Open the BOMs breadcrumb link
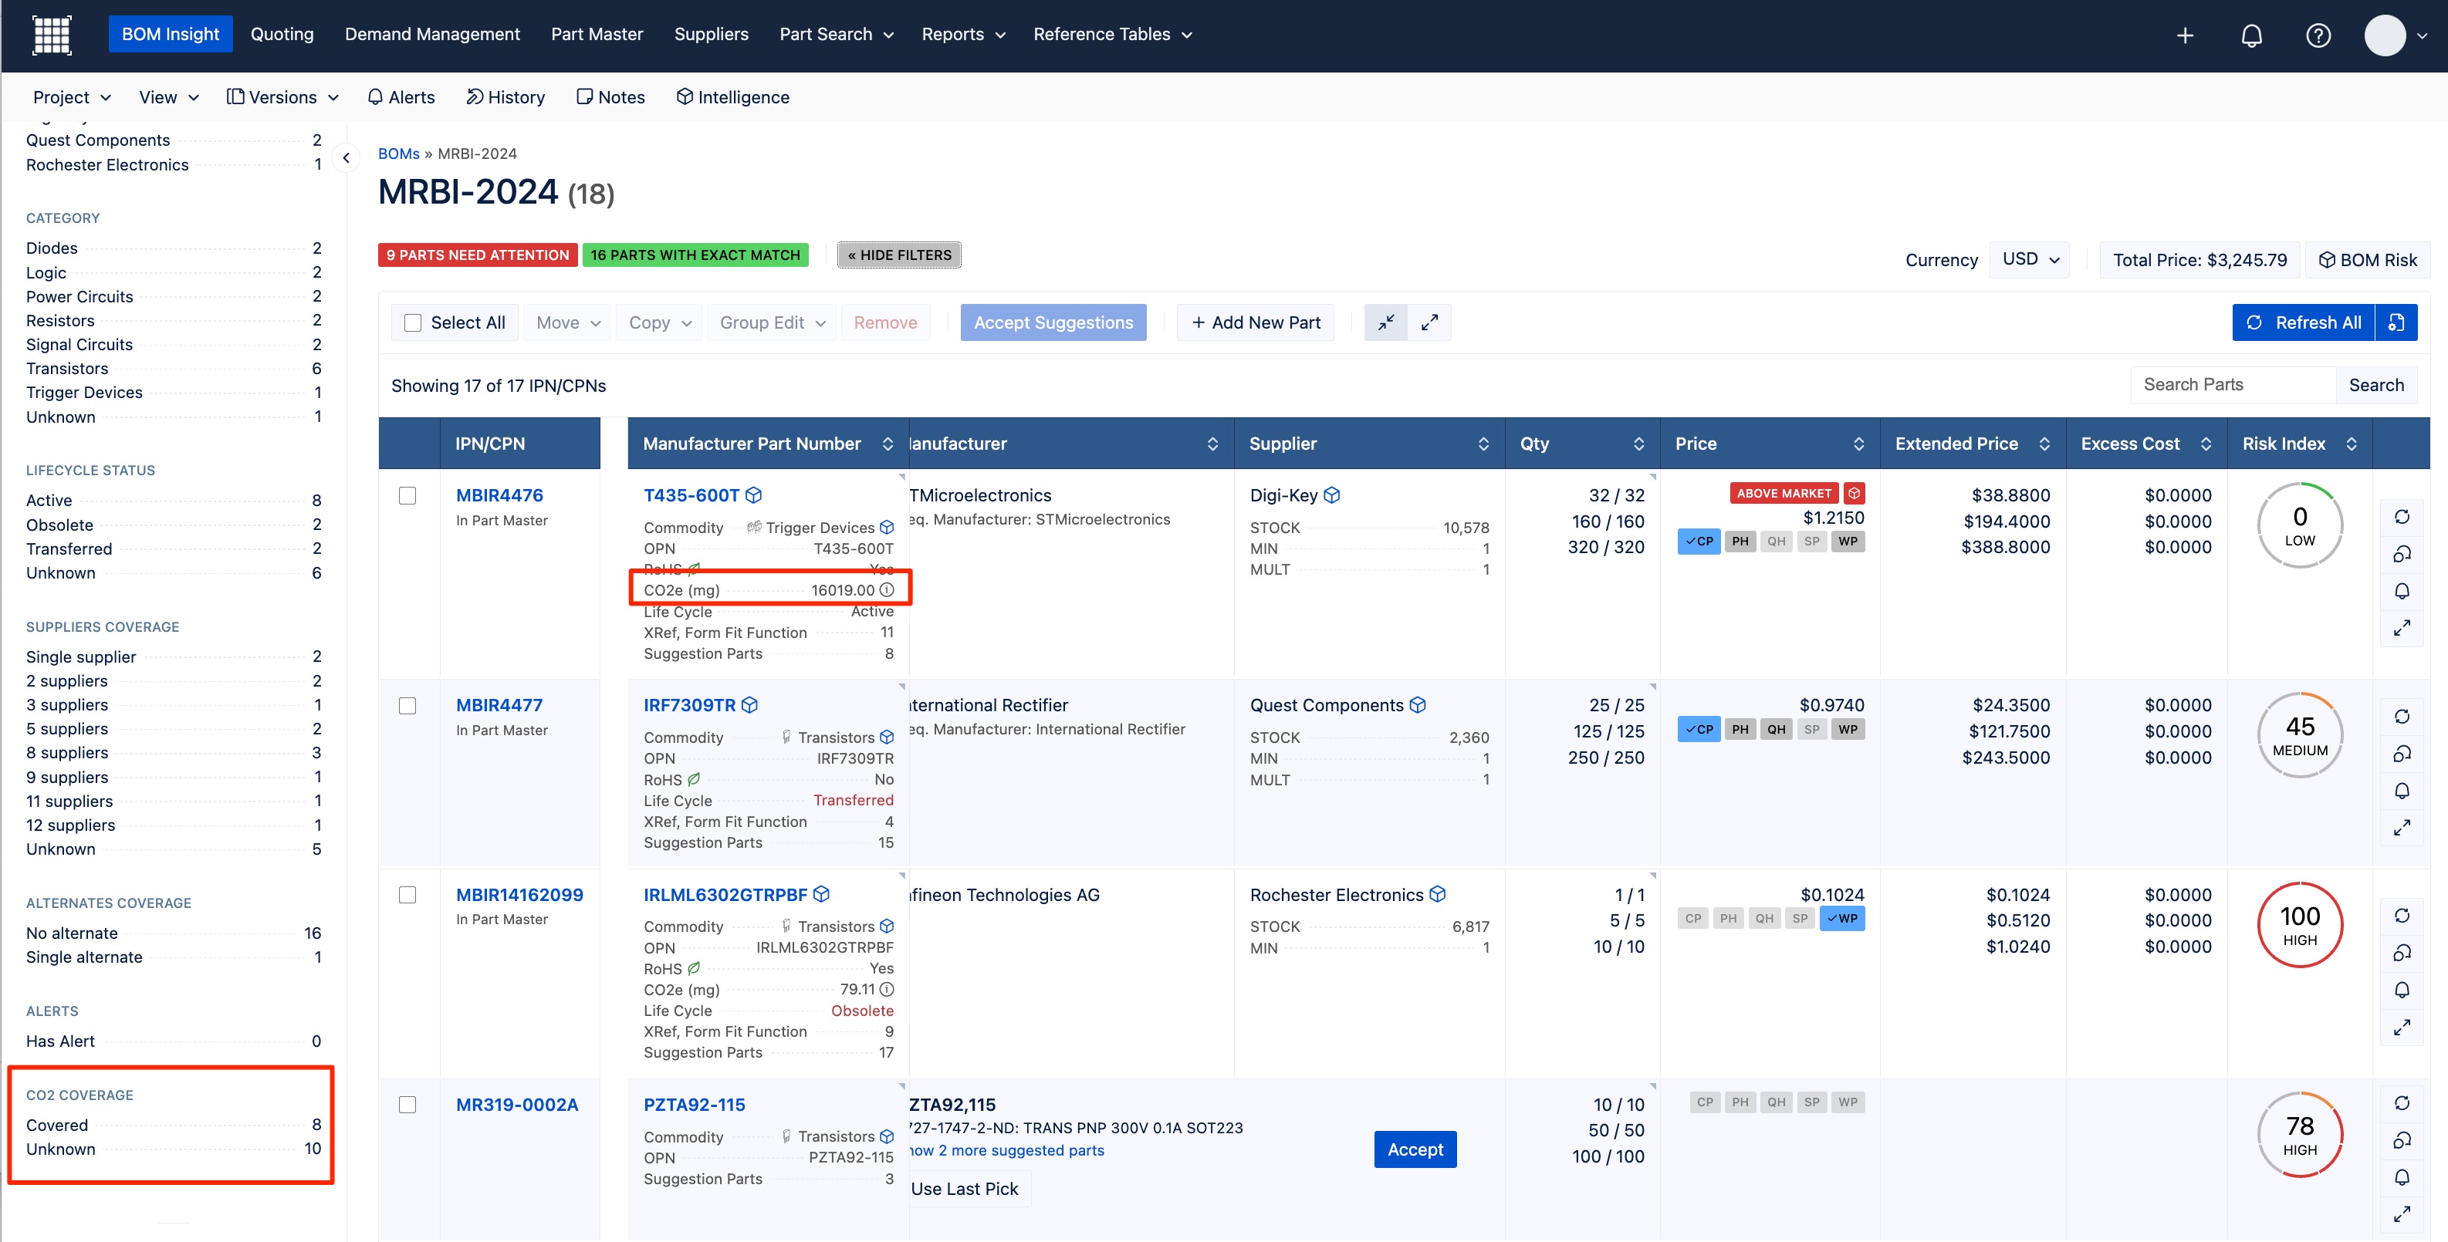Screen dimensions: 2448x1242 398,154
